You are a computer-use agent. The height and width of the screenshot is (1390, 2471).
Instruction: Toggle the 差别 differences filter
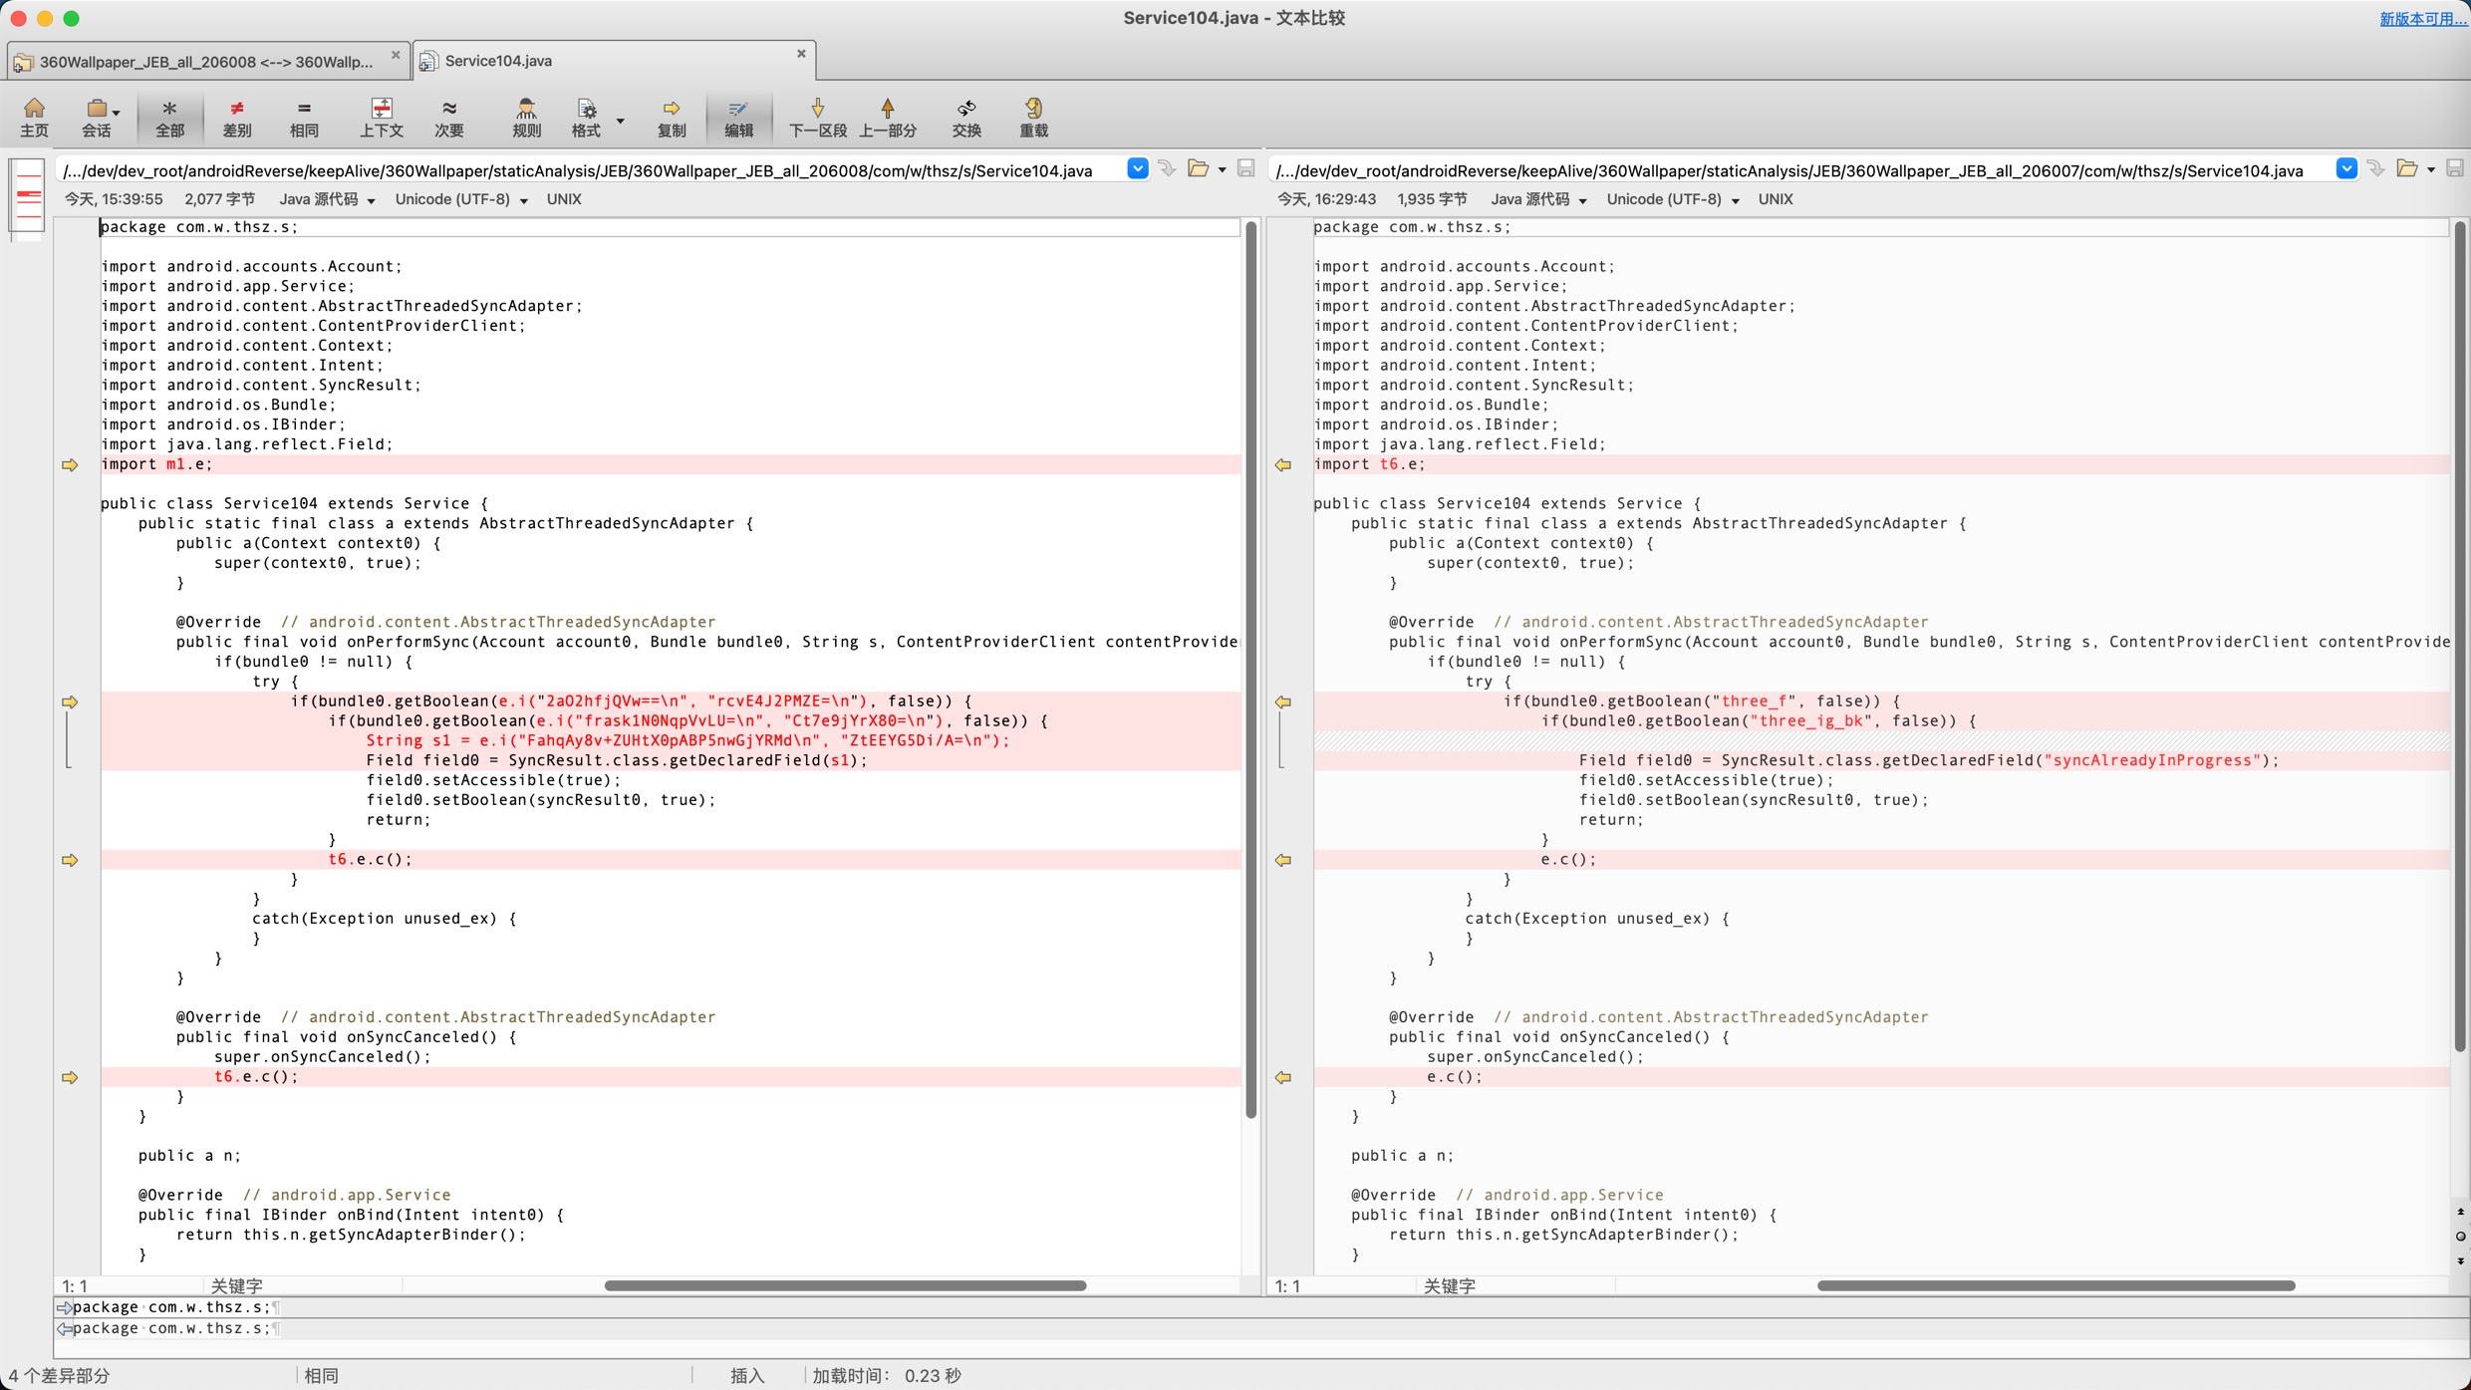tap(237, 118)
